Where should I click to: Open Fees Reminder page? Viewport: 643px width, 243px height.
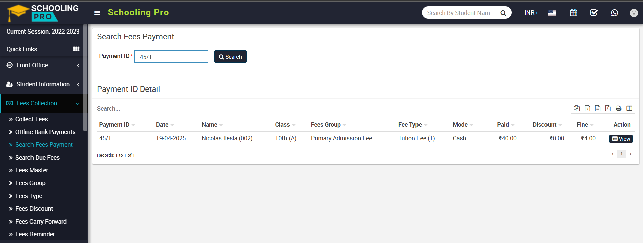(x=35, y=234)
